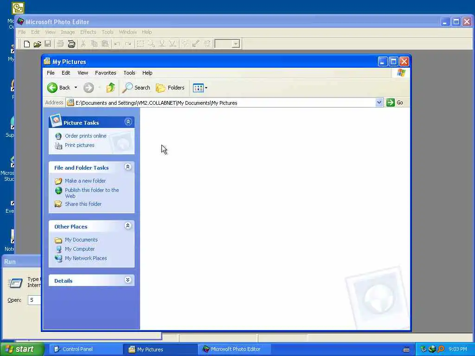475x356 pixels.
Task: Click green Back arrow in My Pictures
Action: pyautogui.click(x=52, y=88)
